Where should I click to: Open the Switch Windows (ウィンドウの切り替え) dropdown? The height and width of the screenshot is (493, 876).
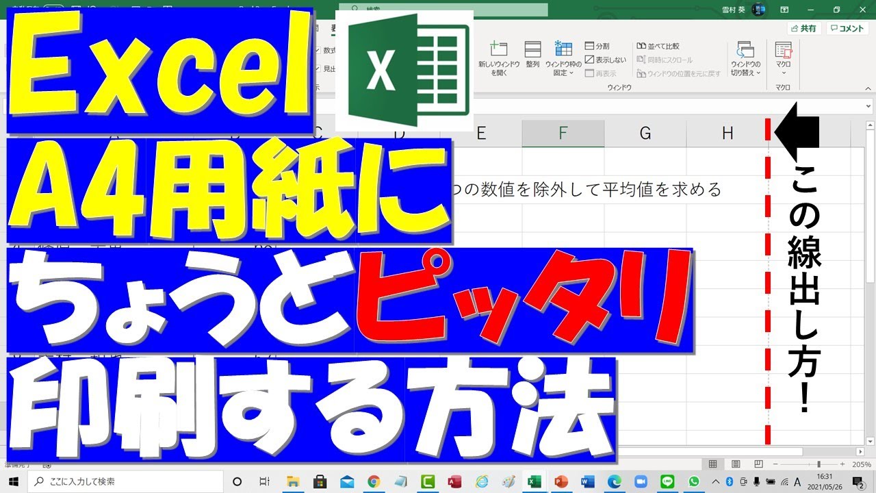745,58
